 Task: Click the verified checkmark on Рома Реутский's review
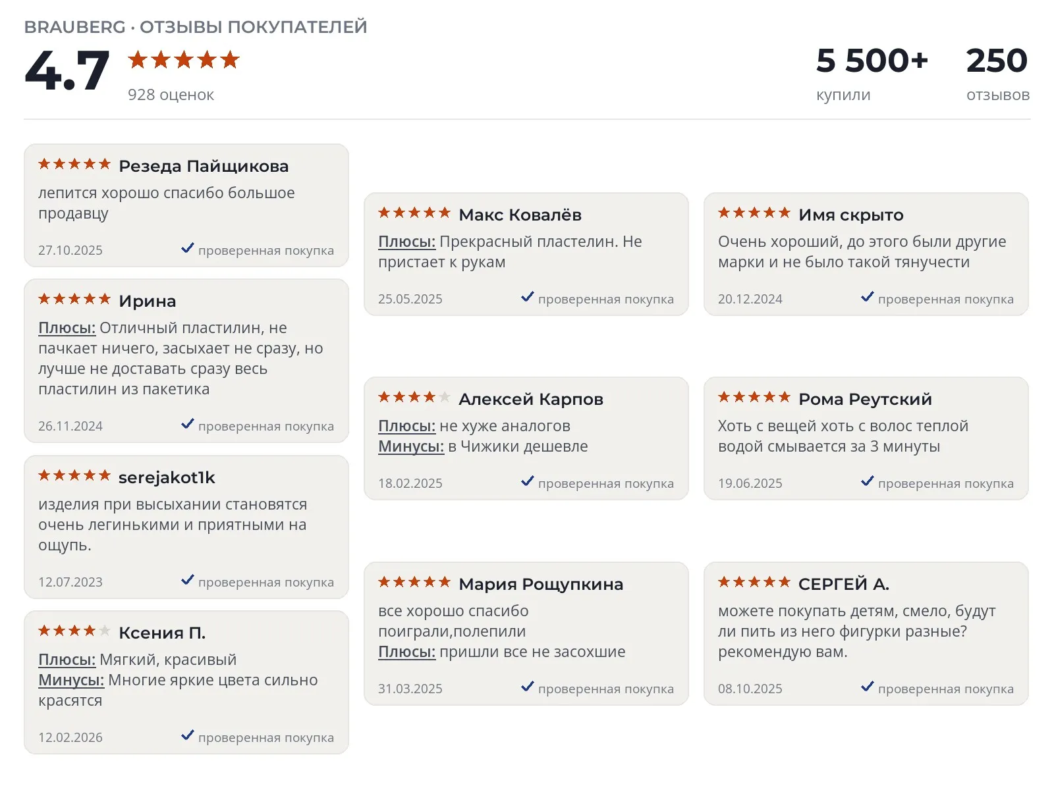(x=868, y=481)
